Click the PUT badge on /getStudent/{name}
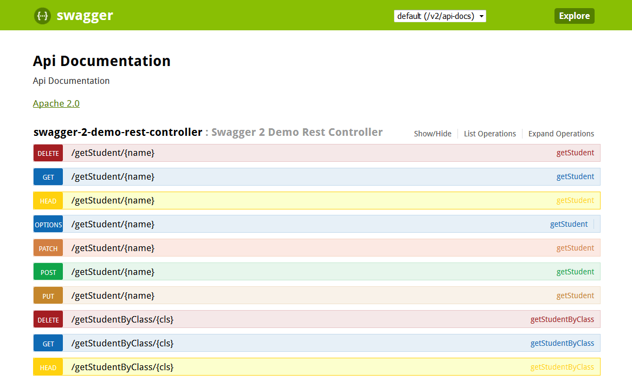This screenshot has width=632, height=381. (x=48, y=295)
